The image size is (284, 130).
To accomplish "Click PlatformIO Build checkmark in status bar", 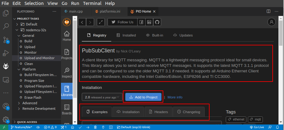I will tap(80, 127).
